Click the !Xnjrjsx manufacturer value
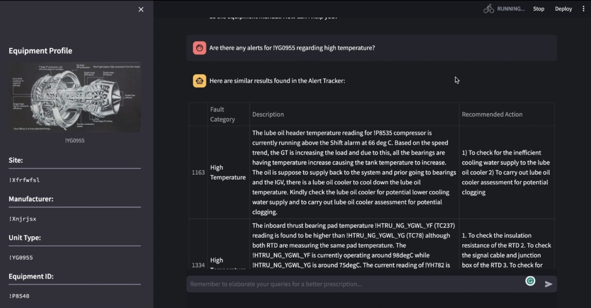The height and width of the screenshot is (308, 591). pos(23,219)
